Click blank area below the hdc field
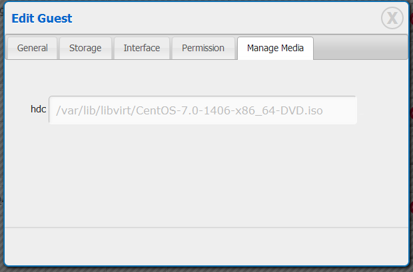The width and height of the screenshot is (413, 272). pyautogui.click(x=200, y=173)
